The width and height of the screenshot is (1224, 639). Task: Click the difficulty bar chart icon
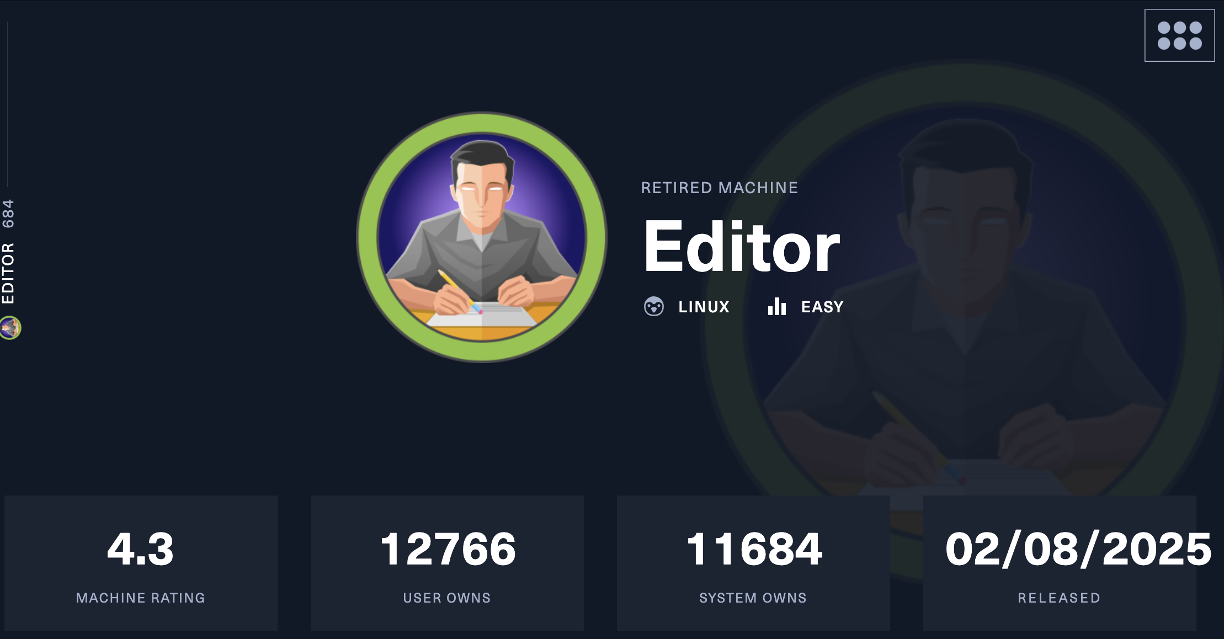[x=776, y=306]
